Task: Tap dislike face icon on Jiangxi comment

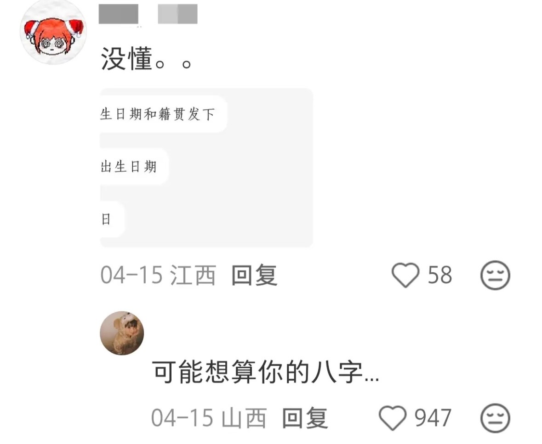Action: pos(495,275)
